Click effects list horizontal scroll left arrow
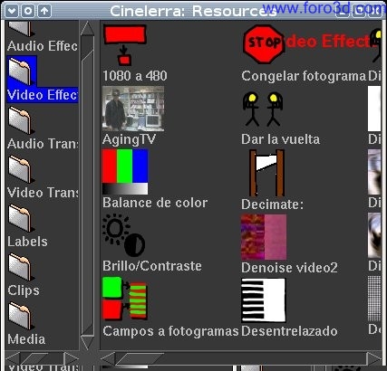 108,358
